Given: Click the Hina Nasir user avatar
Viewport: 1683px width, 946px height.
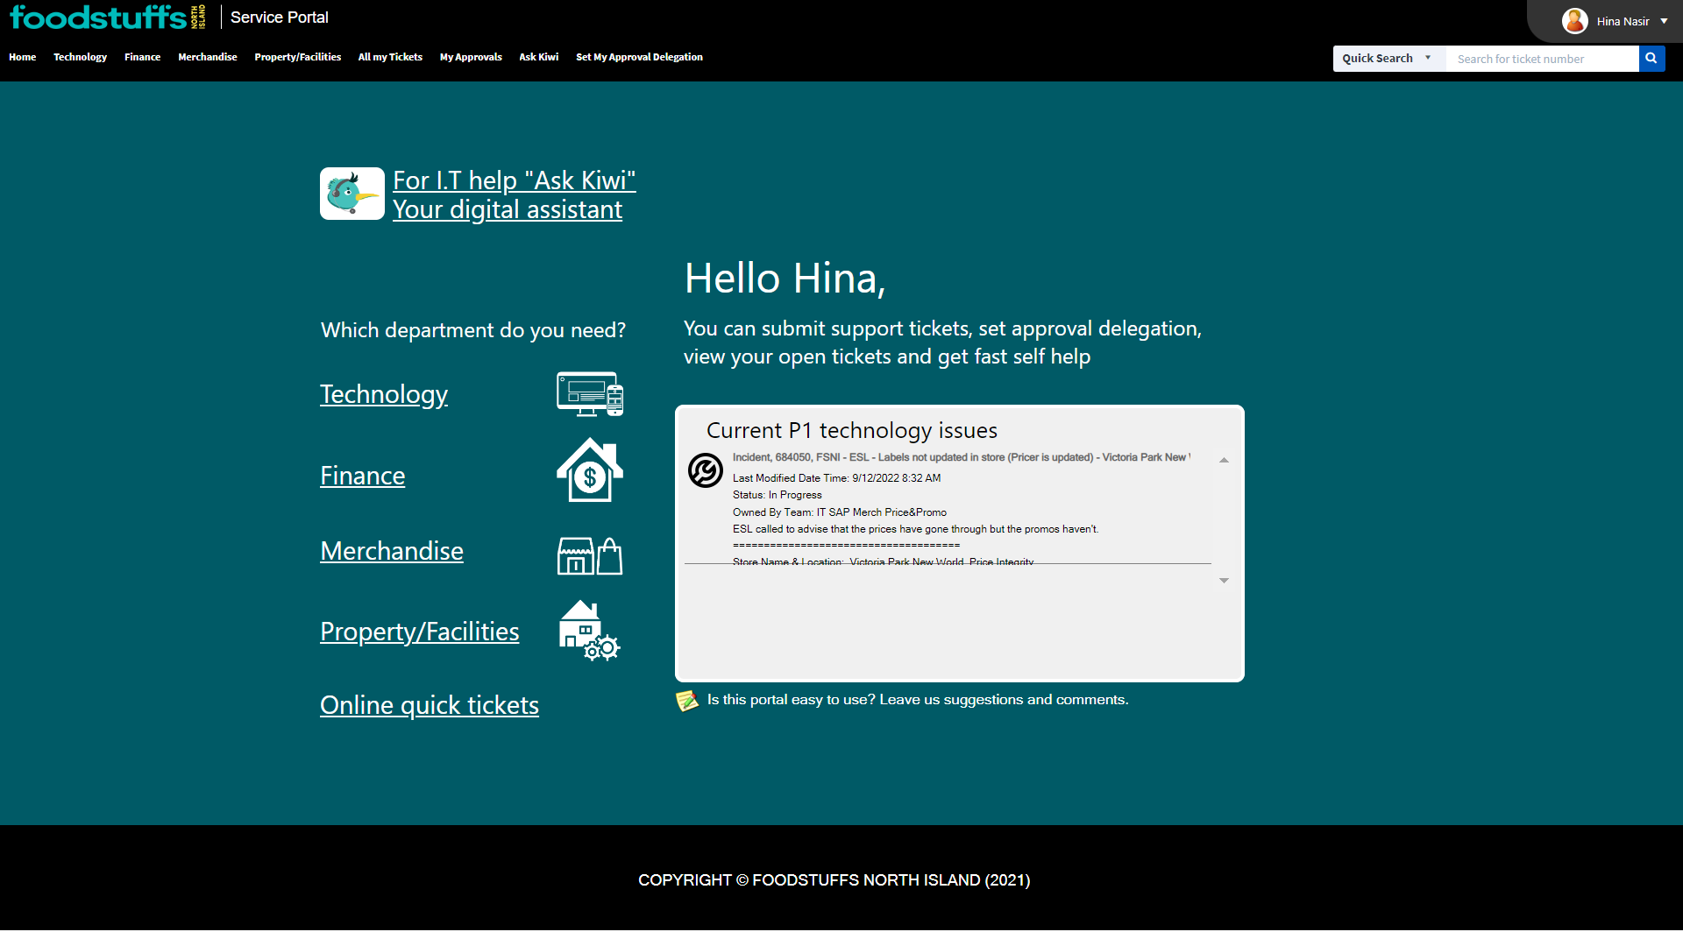Looking at the screenshot, I should 1575,21.
